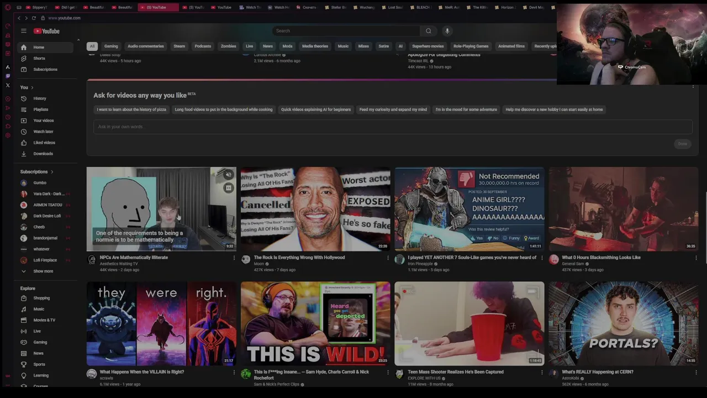The image size is (707, 398).
Task: Open the Souls-Like games video title
Action: (472, 258)
